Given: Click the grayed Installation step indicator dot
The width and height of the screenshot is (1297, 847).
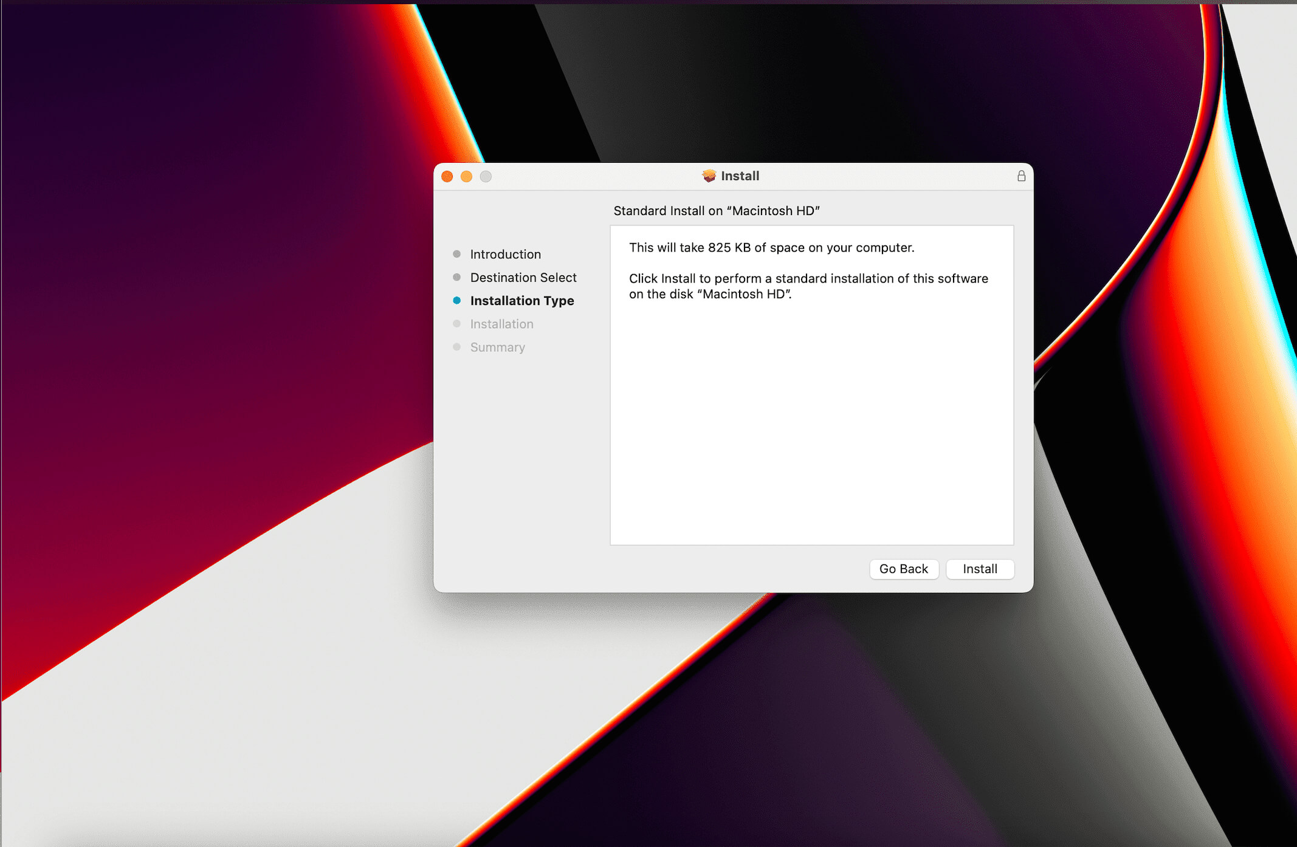Looking at the screenshot, I should [x=456, y=323].
